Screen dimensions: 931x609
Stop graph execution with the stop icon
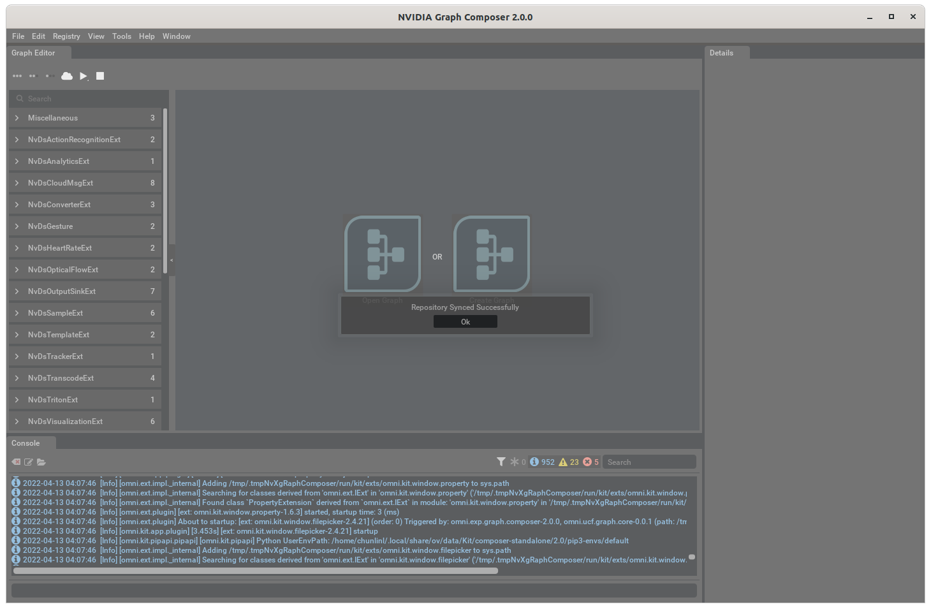pos(99,75)
